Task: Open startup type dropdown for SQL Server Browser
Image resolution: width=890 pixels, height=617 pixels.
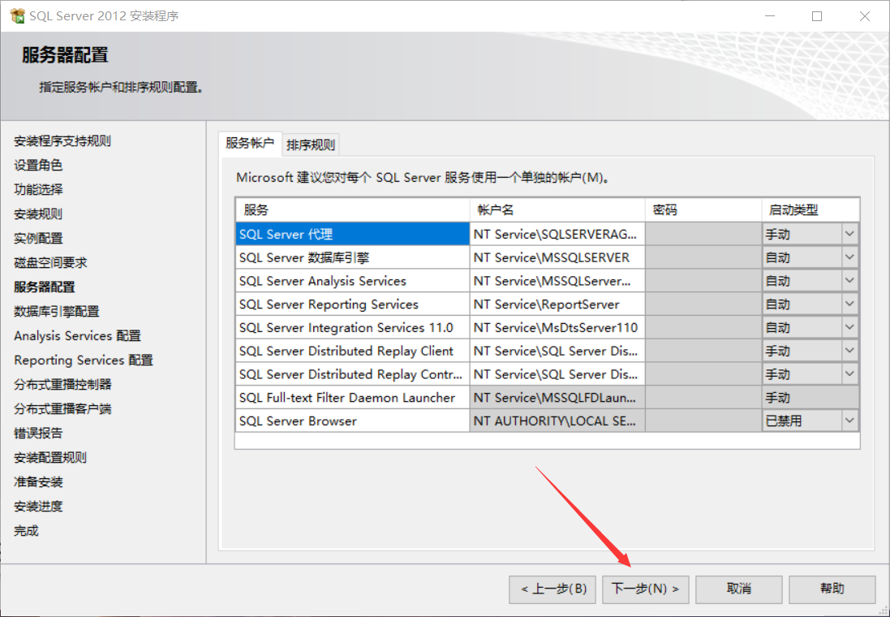Action: pyautogui.click(x=849, y=420)
